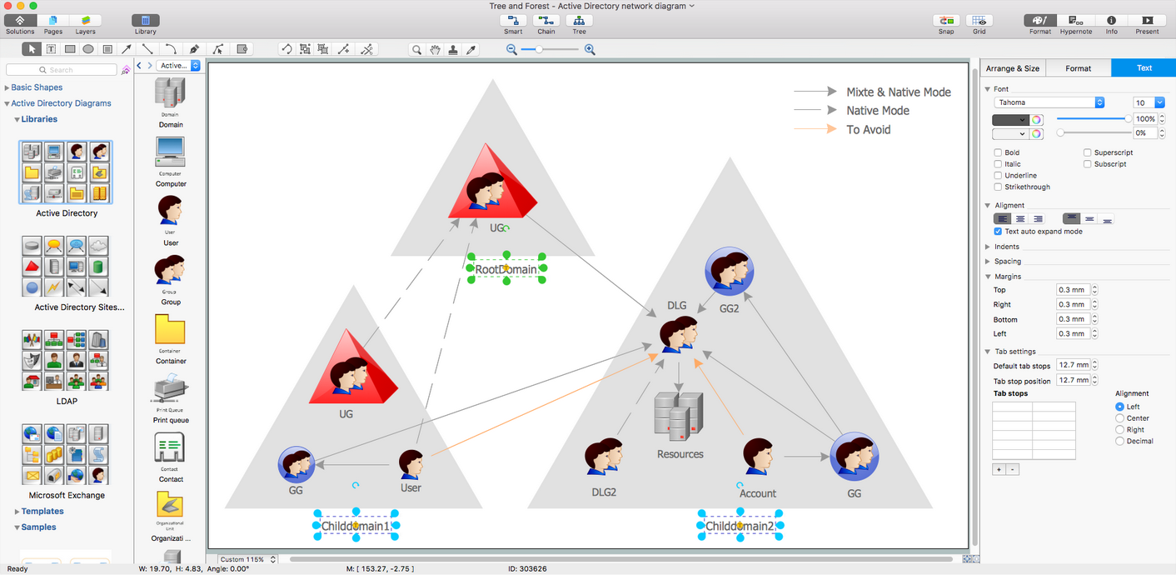The height and width of the screenshot is (575, 1176).
Task: Expand the Templates section
Action: pyautogui.click(x=17, y=512)
